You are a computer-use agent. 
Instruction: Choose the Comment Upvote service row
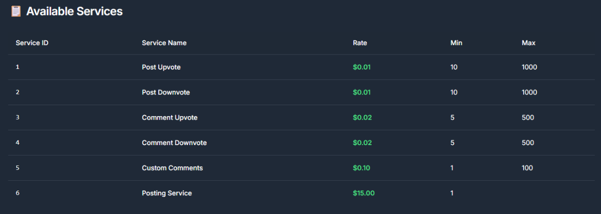click(301, 118)
